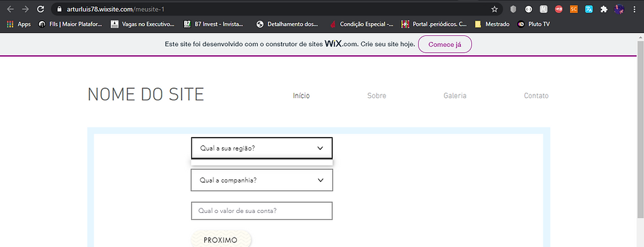Screen dimensions: 644x247
Task: Go back to the previous page
Action: pos(11,9)
